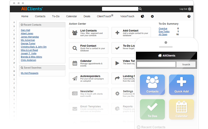Click the Newsletter newspaper icon
The image size is (208, 129).
75,93
